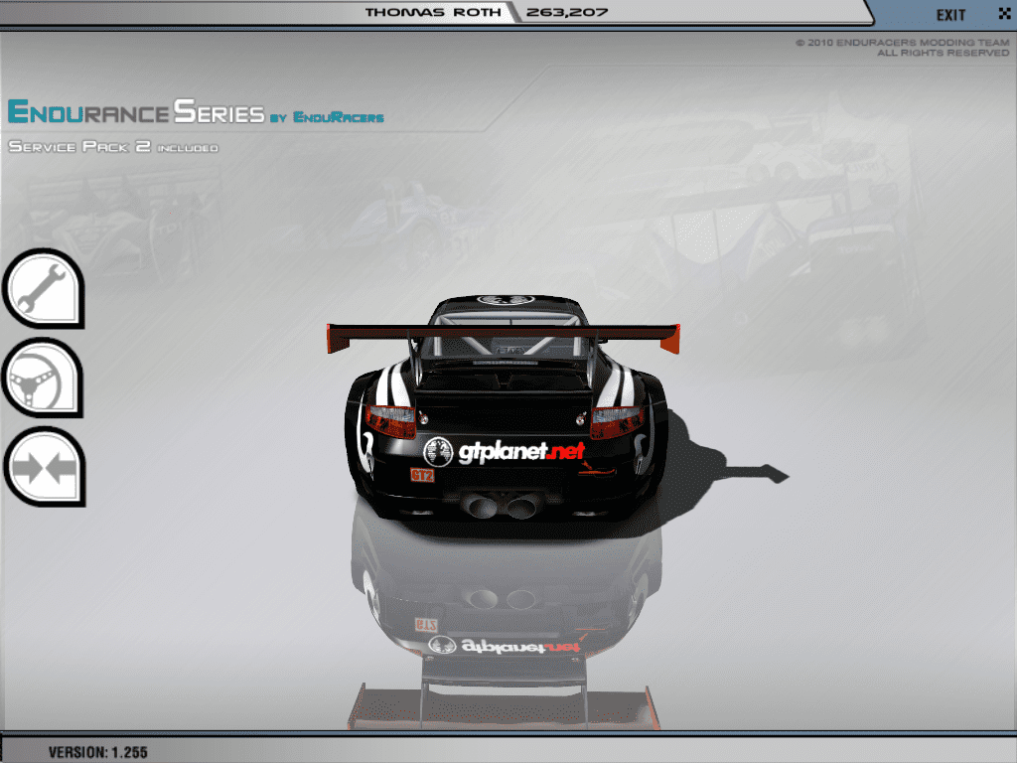
Task: Click the Endurance Series title logo
Action: 196,111
